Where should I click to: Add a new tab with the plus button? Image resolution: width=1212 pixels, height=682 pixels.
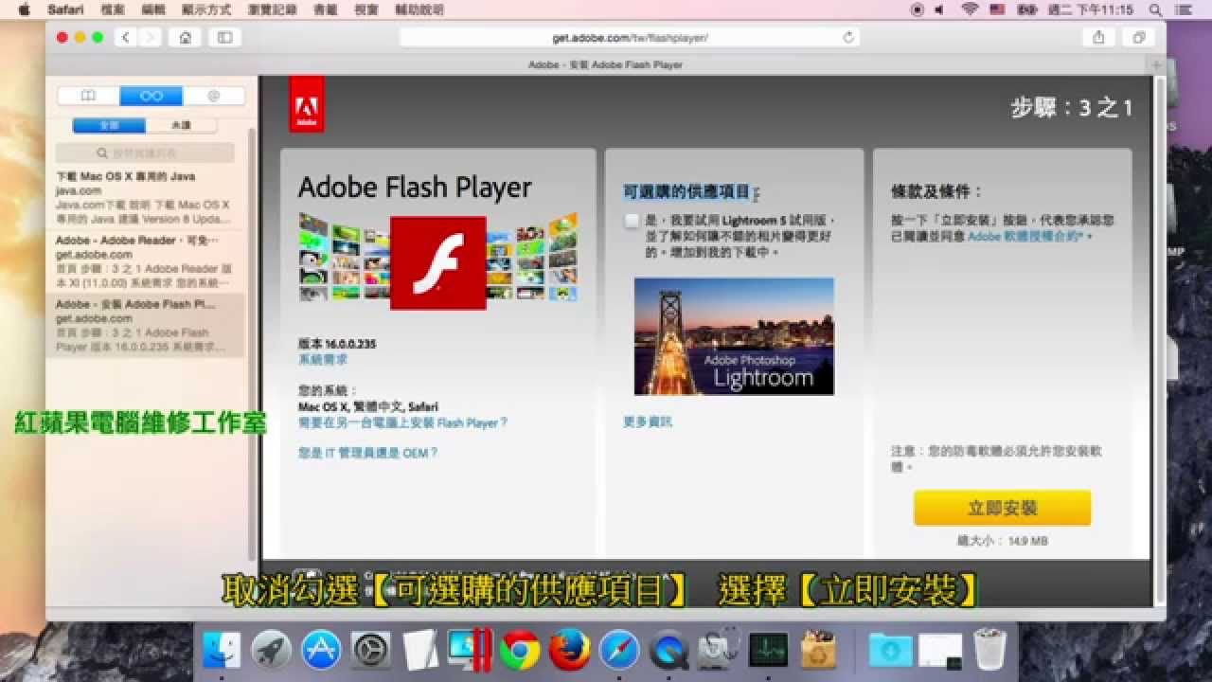pyautogui.click(x=1156, y=64)
